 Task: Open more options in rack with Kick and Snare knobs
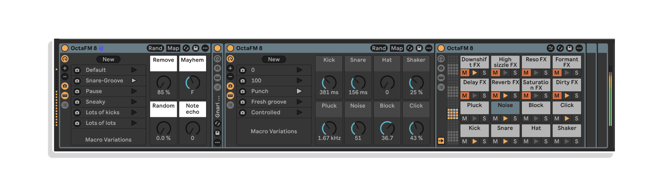[429, 48]
